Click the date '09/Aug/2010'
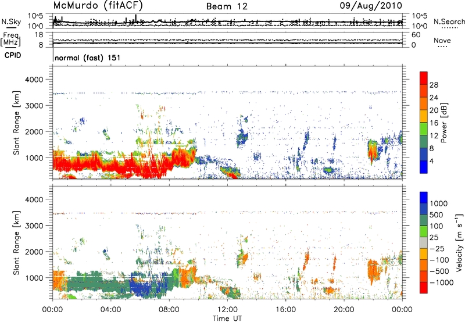The height and width of the screenshot is (322, 465). [x=371, y=6]
